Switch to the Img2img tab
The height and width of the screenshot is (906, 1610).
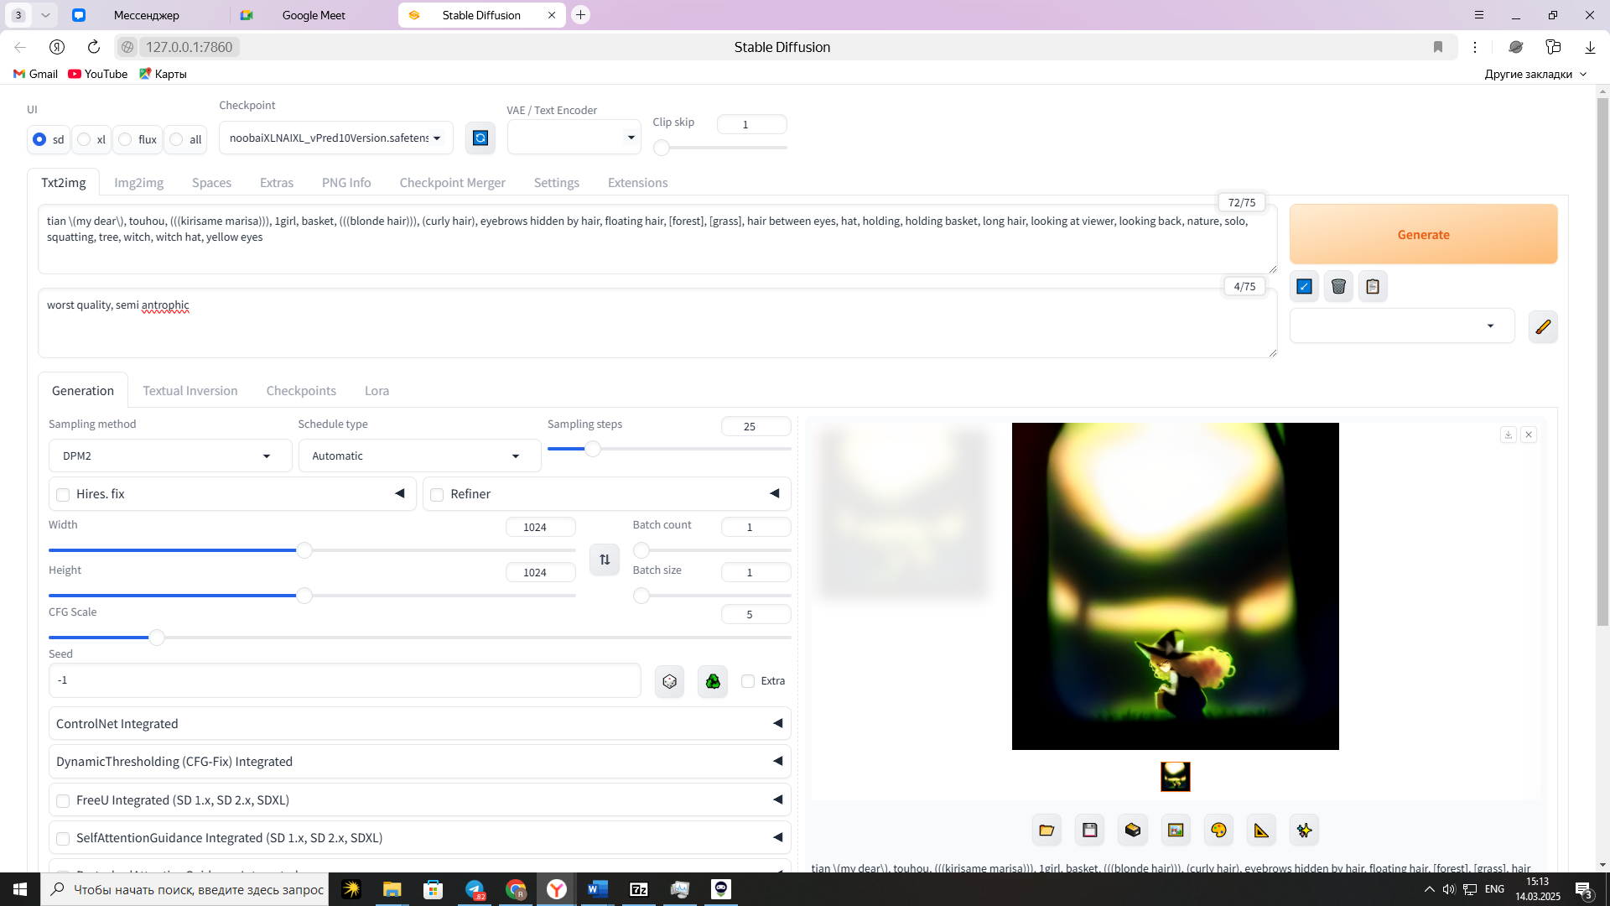138,183
